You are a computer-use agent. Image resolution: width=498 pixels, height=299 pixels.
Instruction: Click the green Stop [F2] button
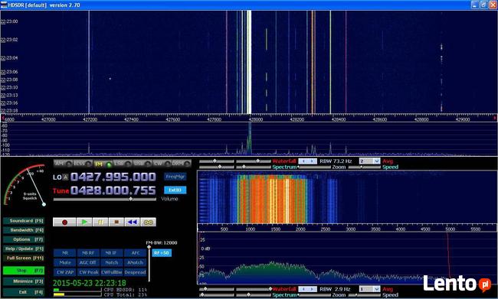click(24, 271)
